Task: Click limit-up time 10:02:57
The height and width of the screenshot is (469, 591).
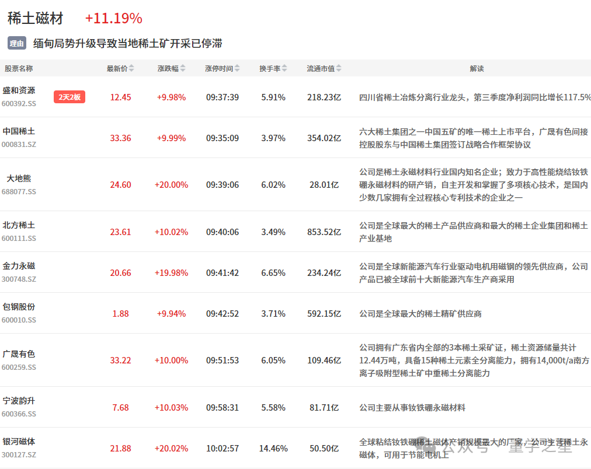Action: click(x=223, y=449)
